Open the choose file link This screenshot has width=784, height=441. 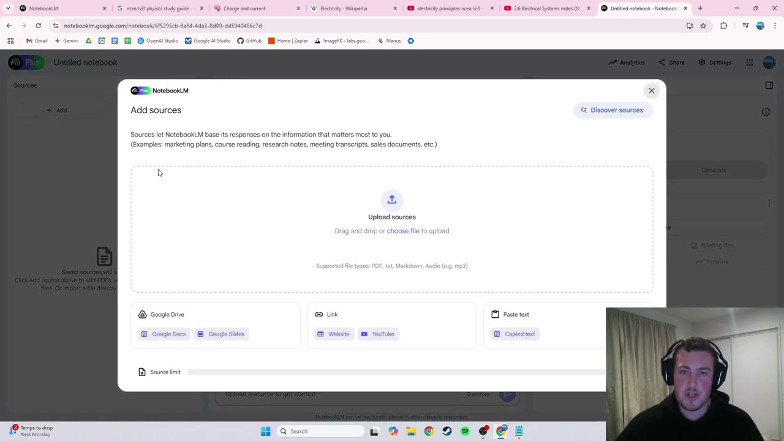403,231
